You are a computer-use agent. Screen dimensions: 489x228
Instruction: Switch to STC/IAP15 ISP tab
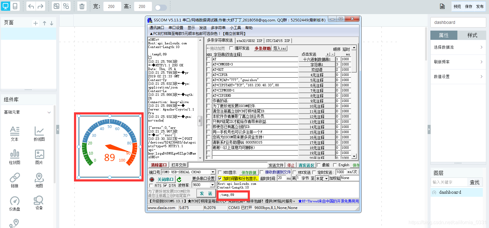(277, 41)
